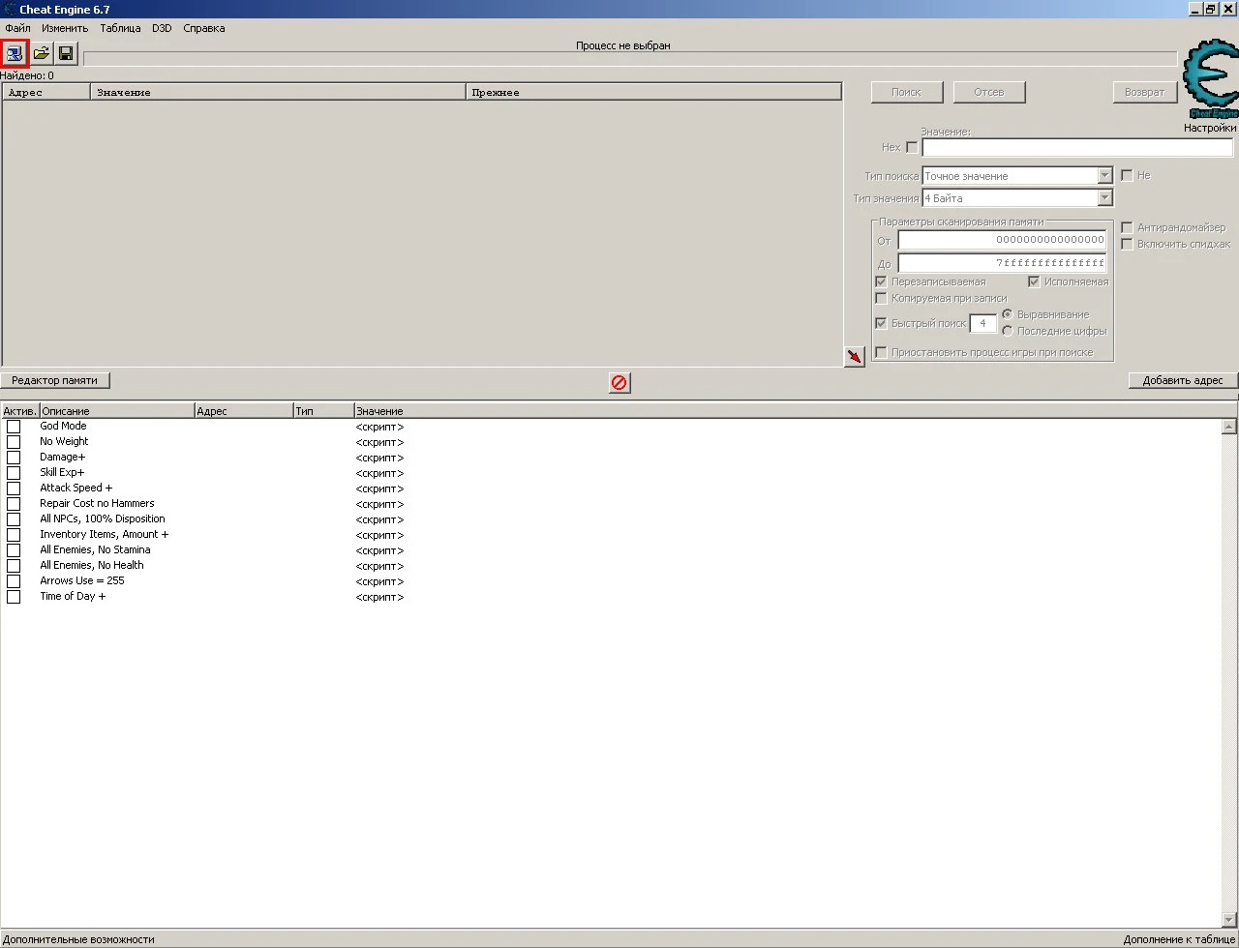Activate All Enemies, No Stamina checkbox
Screen dimensions: 1239x948
tap(14, 550)
